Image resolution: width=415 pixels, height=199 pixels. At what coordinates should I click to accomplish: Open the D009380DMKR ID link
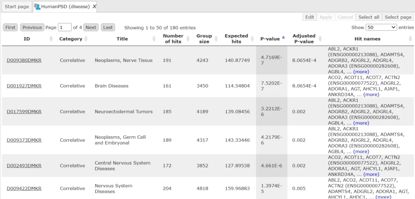pos(24,61)
